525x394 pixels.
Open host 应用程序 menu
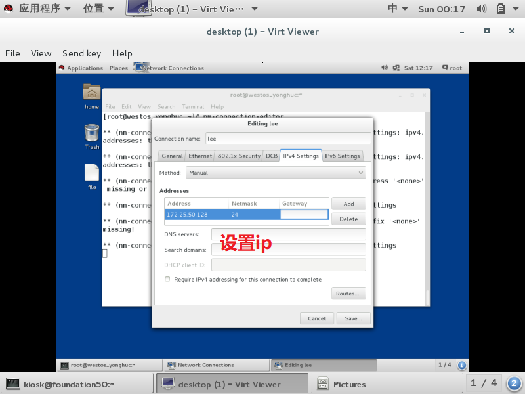(45, 9)
